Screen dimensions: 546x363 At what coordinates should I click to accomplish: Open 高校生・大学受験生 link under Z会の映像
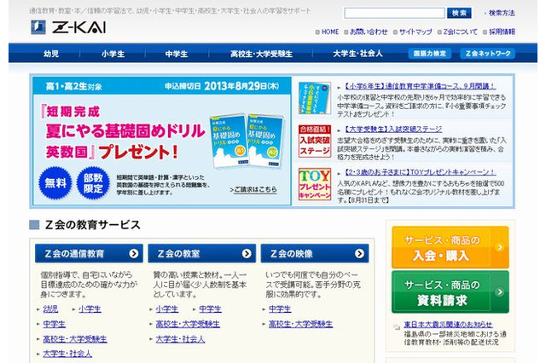300,324
